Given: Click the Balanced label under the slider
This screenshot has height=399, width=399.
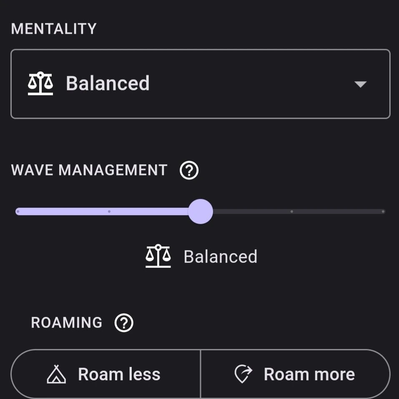Looking at the screenshot, I should pos(220,257).
